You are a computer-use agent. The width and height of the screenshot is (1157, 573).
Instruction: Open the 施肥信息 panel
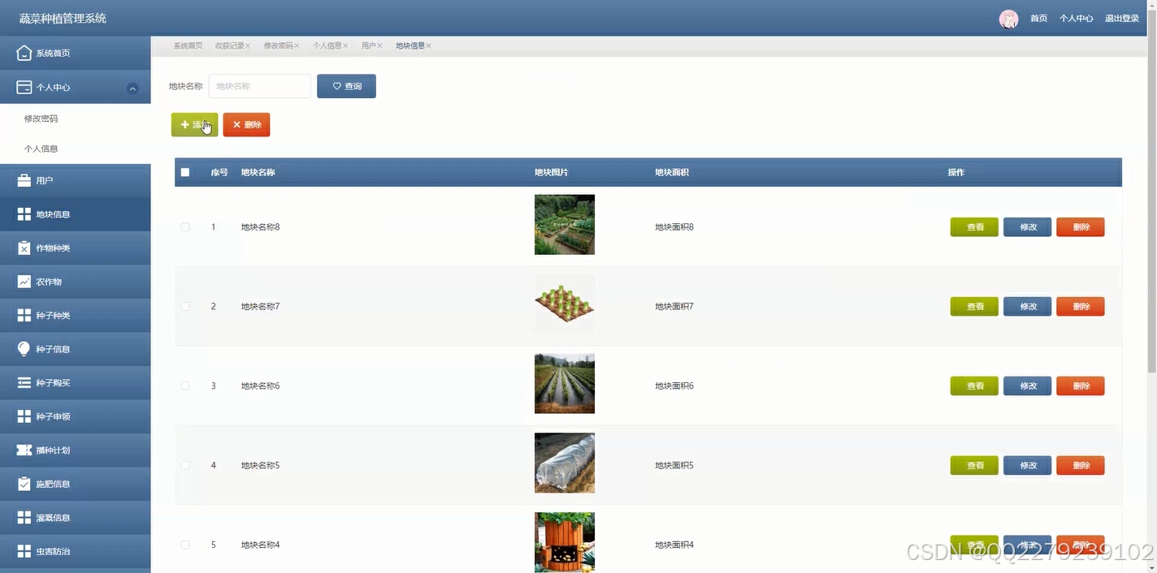pos(49,483)
